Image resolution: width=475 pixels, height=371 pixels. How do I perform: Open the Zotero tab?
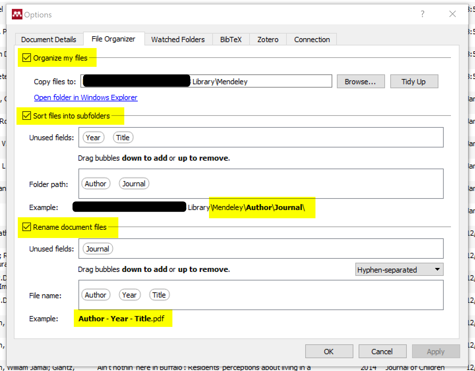(268, 40)
